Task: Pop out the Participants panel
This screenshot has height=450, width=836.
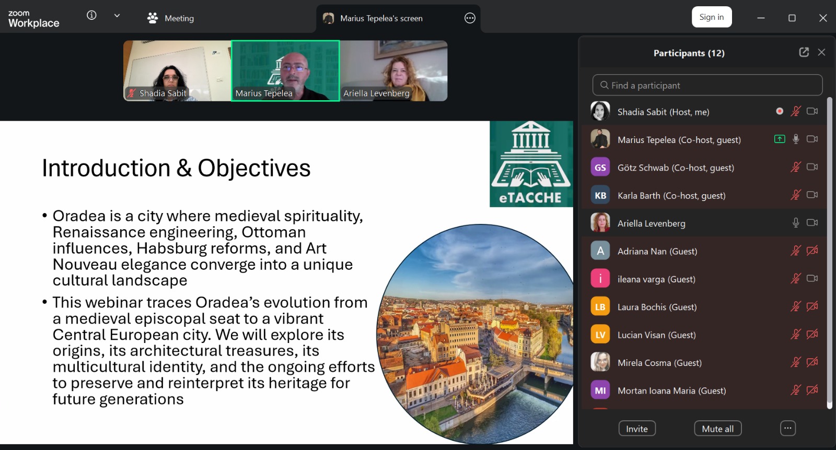Action: pyautogui.click(x=804, y=52)
